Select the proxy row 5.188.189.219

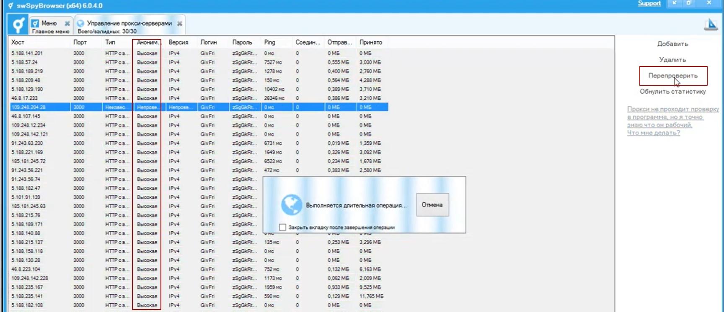199,71
